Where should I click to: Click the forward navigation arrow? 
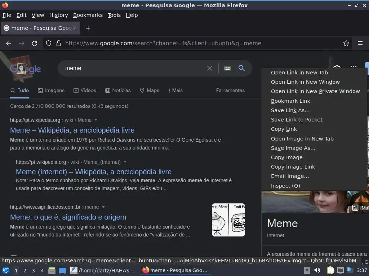(21, 43)
